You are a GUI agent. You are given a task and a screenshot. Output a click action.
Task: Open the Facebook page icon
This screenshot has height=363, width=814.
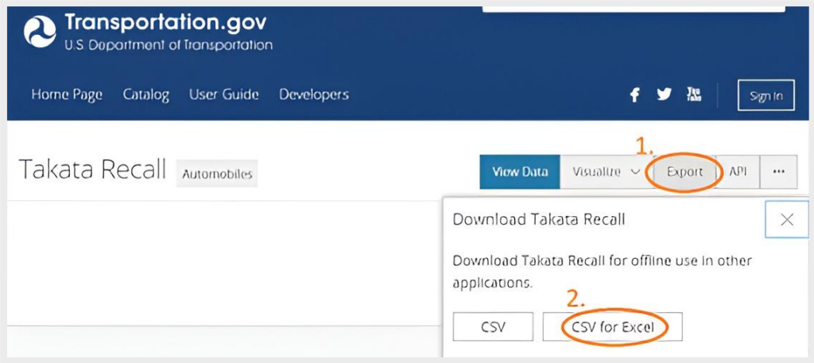634,95
